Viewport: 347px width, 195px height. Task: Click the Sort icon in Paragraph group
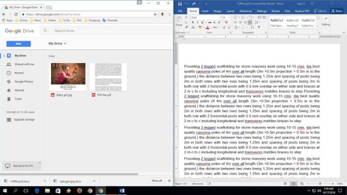[x=252, y=27]
